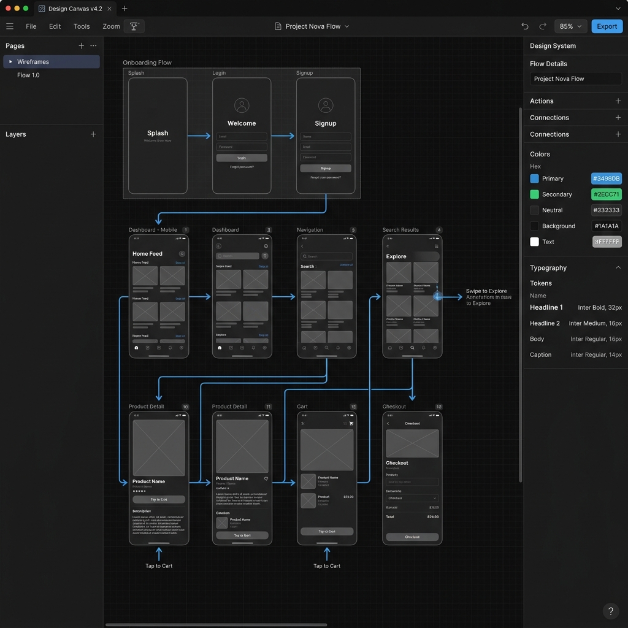Click the undo arrow icon
Image resolution: width=628 pixels, height=628 pixels.
tap(525, 26)
